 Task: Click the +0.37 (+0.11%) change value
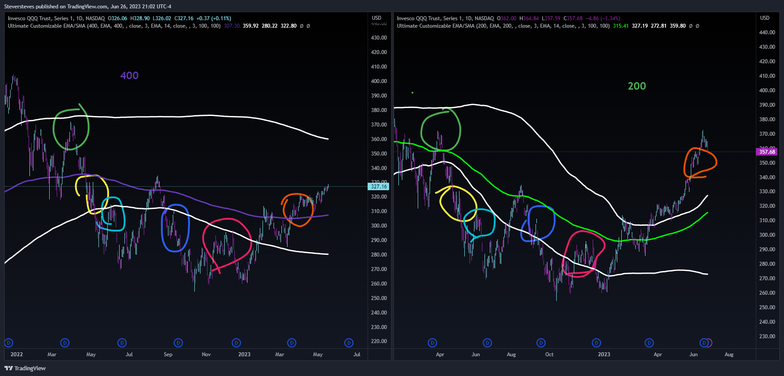214,18
